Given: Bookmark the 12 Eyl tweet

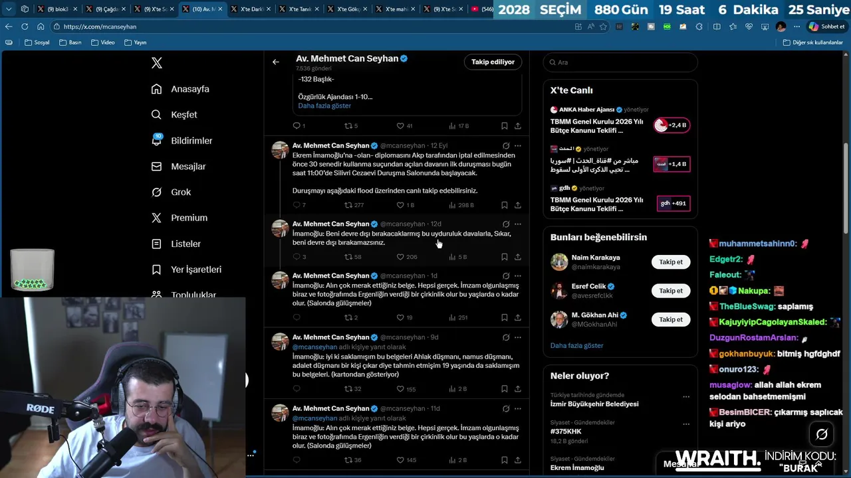Looking at the screenshot, I should [x=505, y=205].
